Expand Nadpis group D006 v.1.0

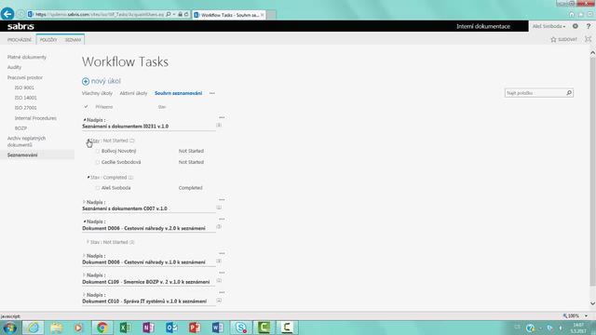pyautogui.click(x=84, y=256)
